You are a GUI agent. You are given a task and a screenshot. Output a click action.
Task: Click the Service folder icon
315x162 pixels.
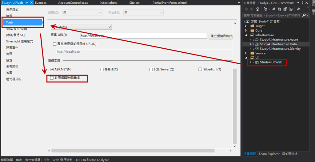252,53
